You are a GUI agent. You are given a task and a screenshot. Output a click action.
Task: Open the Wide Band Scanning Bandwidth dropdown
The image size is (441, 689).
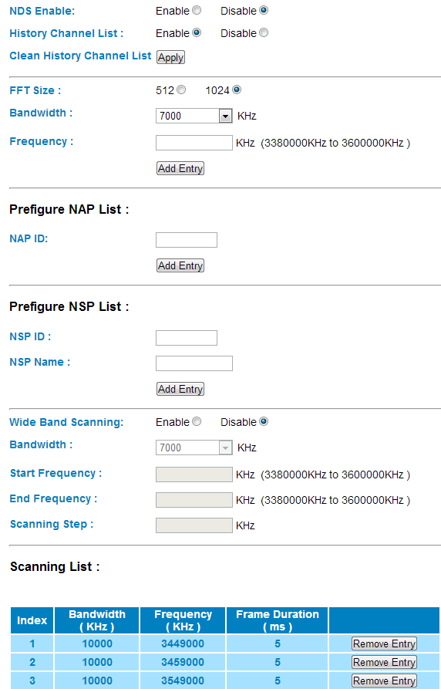coord(194,448)
